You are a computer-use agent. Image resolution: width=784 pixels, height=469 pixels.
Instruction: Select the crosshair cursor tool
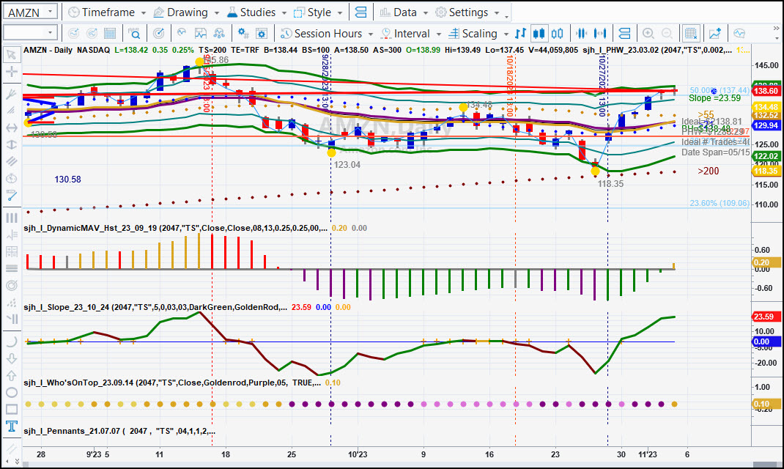click(x=11, y=72)
